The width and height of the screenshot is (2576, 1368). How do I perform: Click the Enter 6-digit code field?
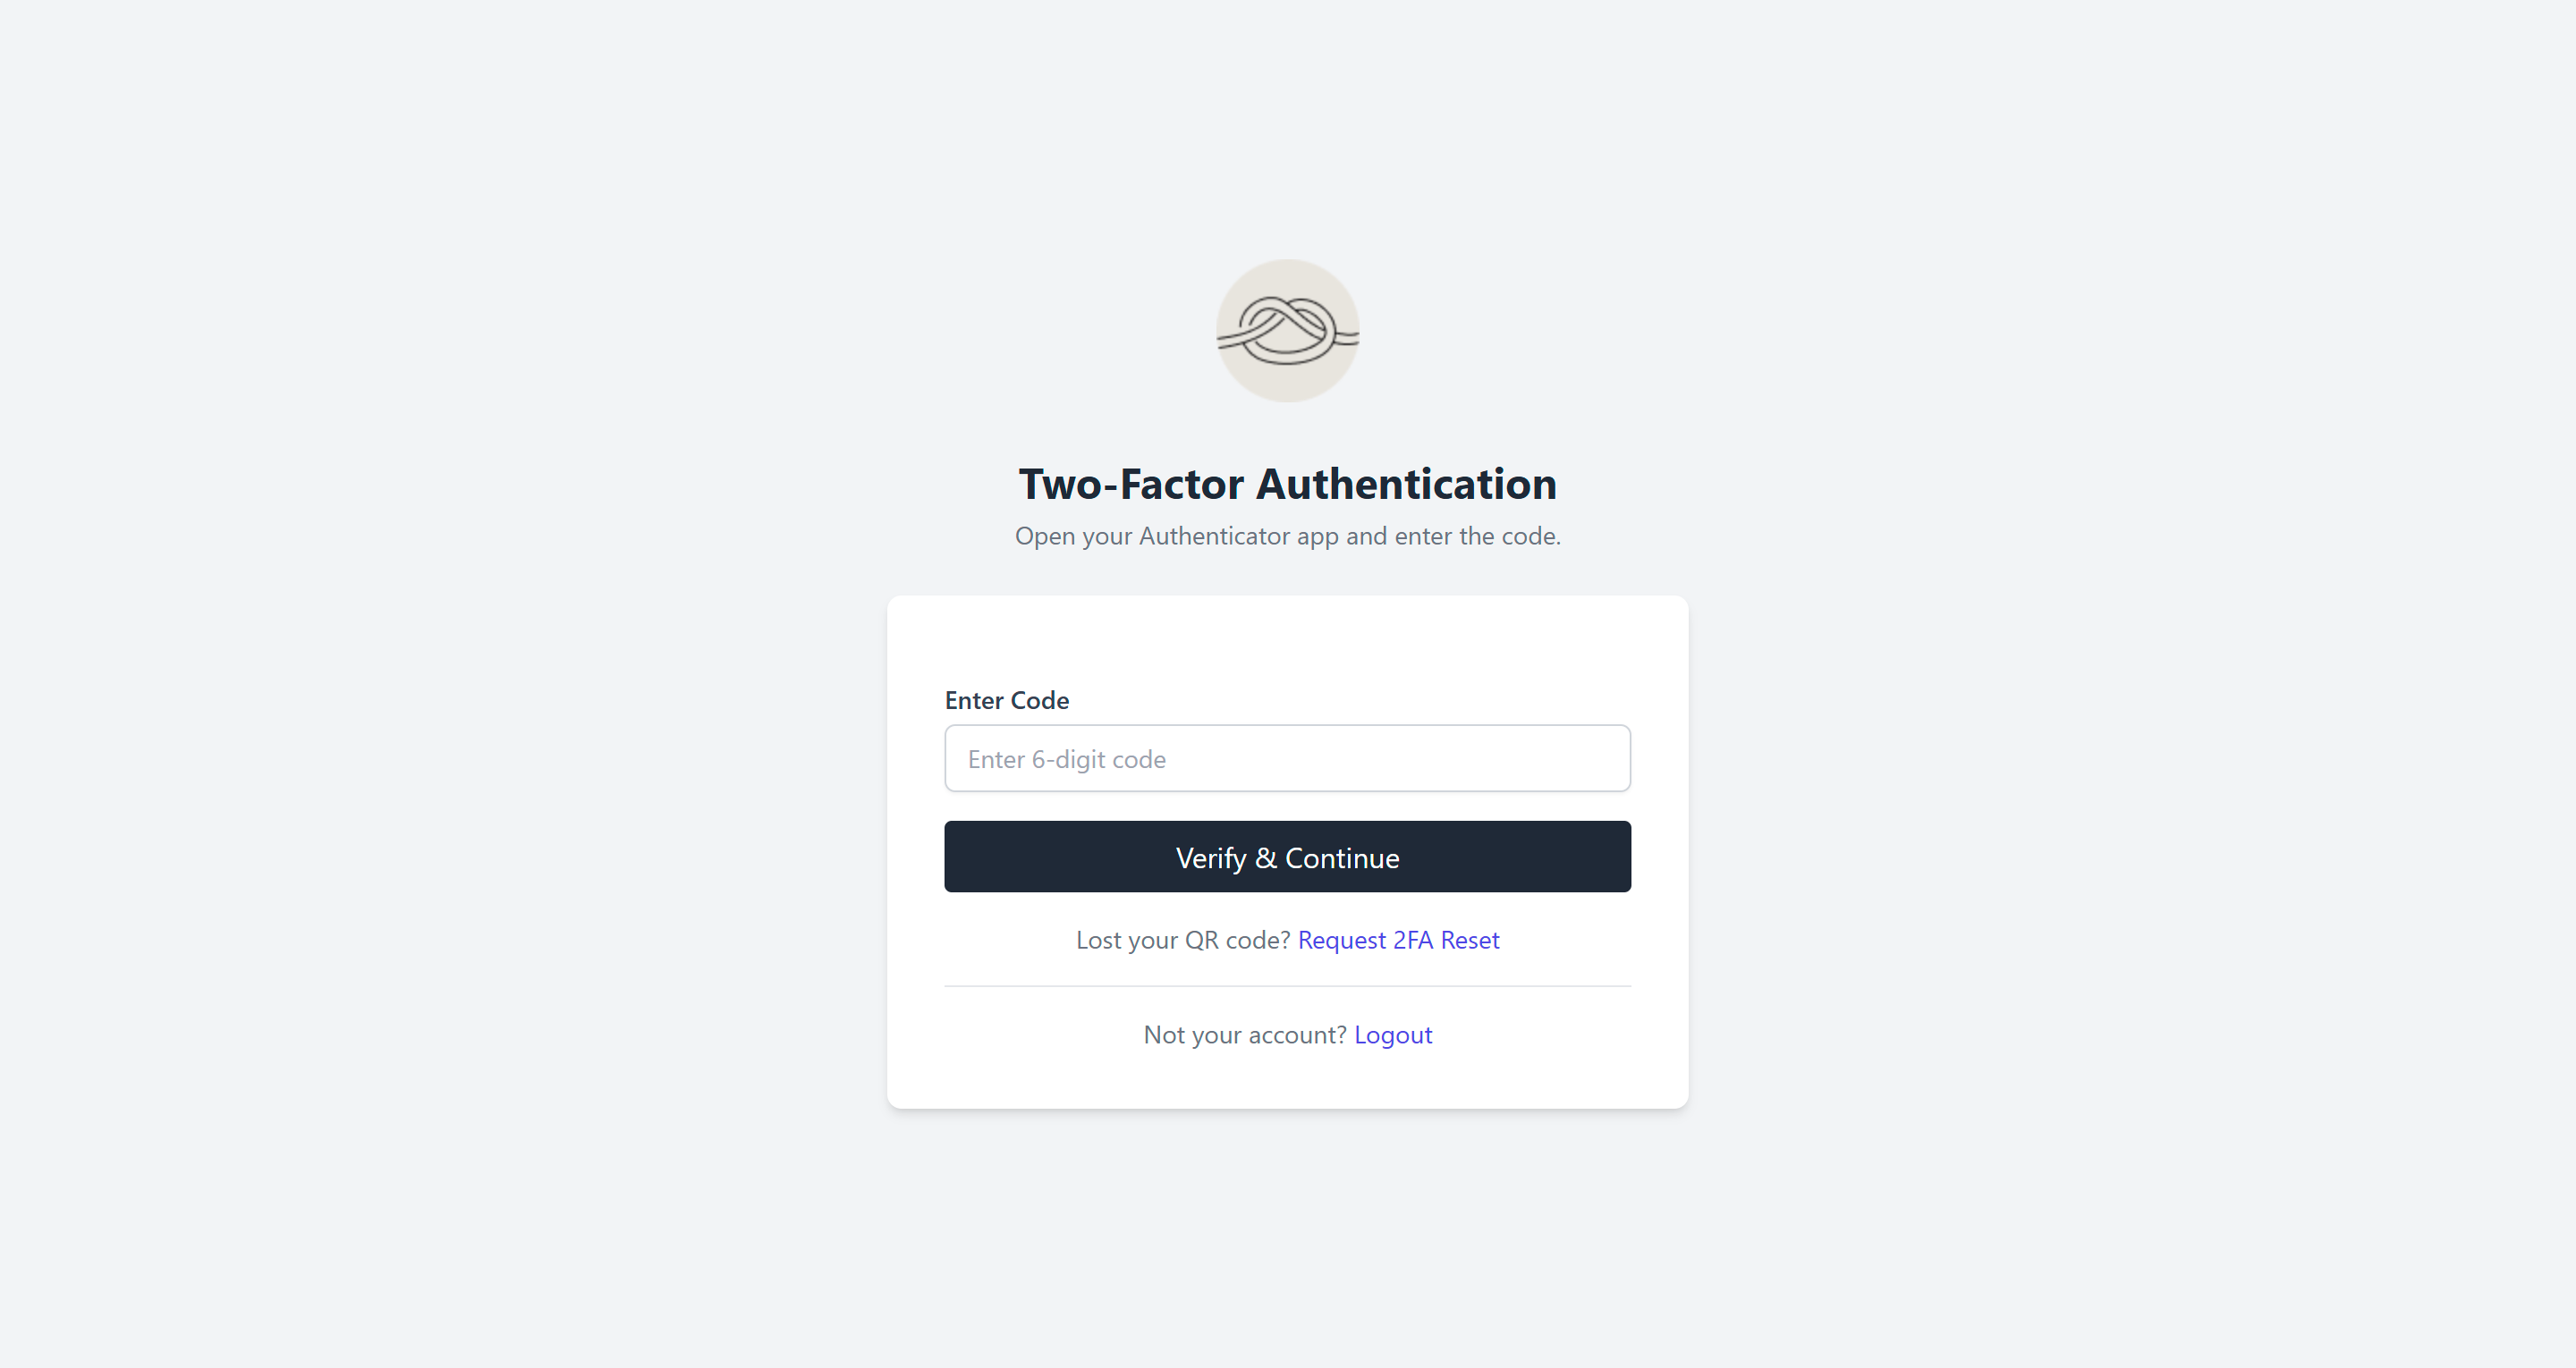(1288, 758)
